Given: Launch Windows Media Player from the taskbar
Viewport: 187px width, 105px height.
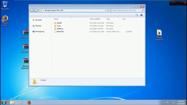Looking at the screenshot, I should (x=20, y=102).
